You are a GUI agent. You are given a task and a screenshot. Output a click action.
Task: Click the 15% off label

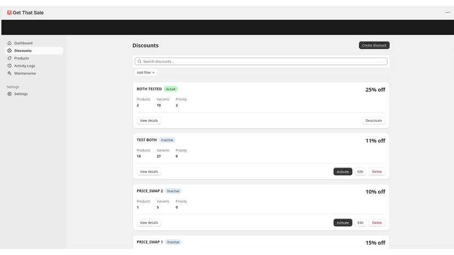point(375,243)
